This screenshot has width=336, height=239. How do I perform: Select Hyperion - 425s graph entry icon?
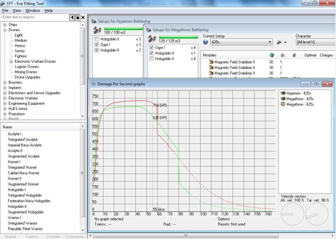pos(283,93)
